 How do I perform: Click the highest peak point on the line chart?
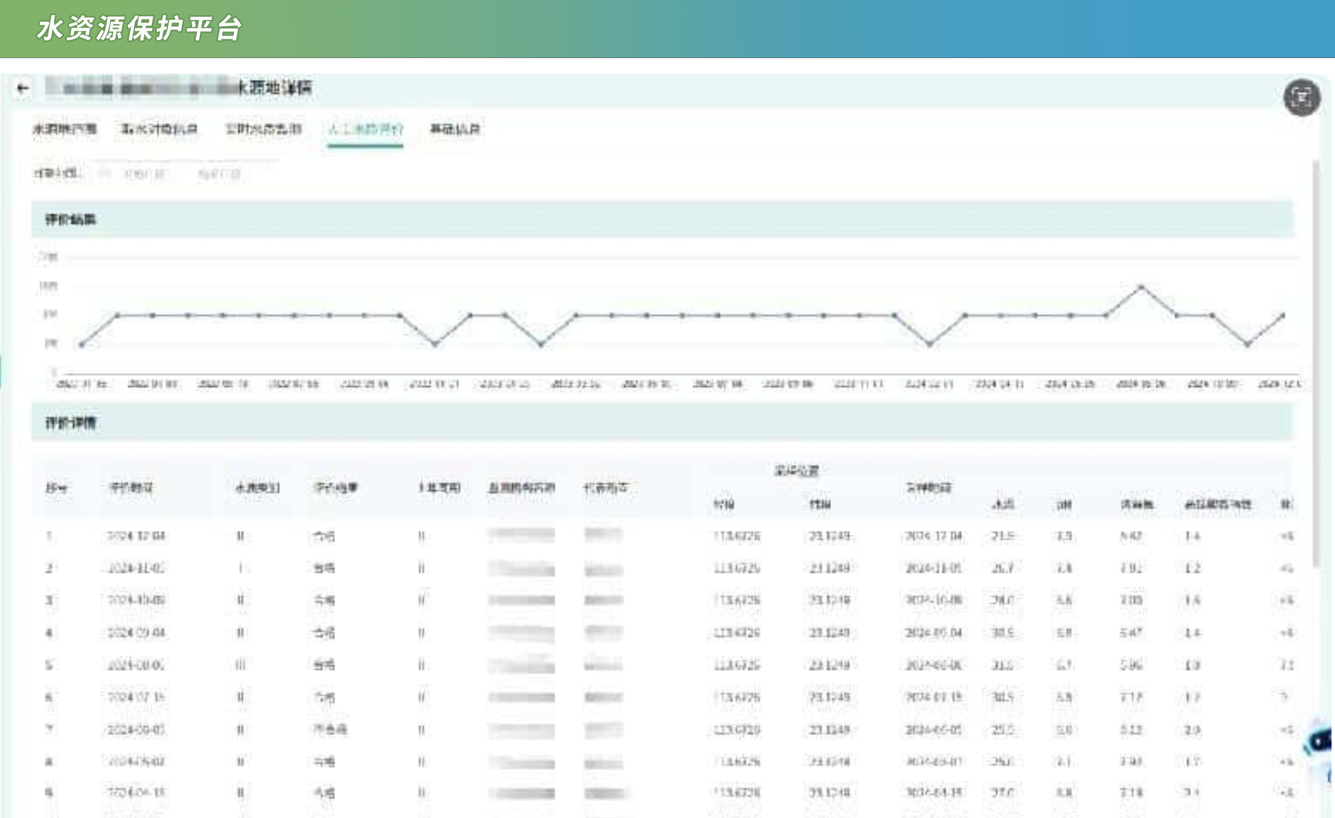(x=1141, y=287)
